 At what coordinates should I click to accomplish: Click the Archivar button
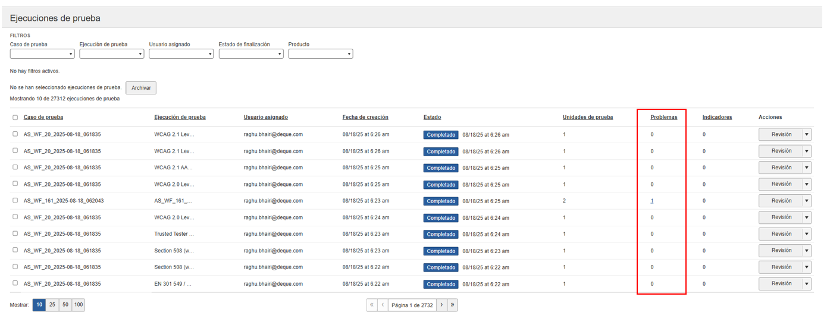tap(141, 88)
